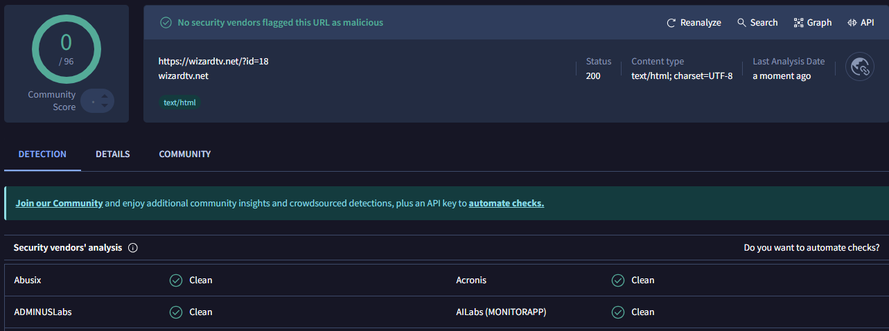Click the status value 200
Image resolution: width=889 pixels, height=331 pixels.
[x=593, y=76]
